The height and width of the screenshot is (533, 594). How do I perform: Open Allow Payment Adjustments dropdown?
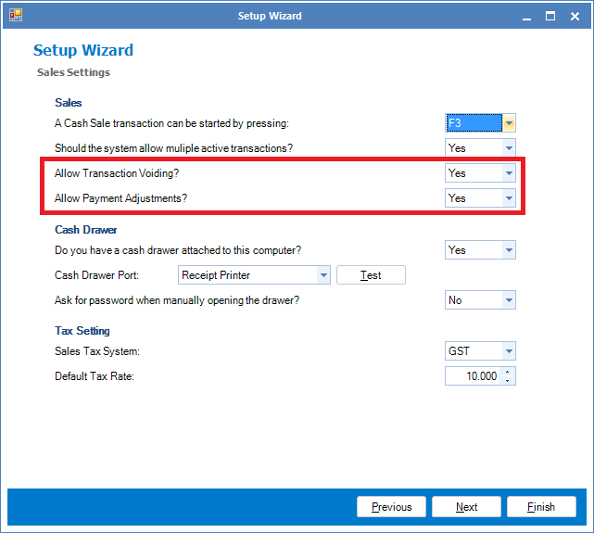pyautogui.click(x=509, y=198)
